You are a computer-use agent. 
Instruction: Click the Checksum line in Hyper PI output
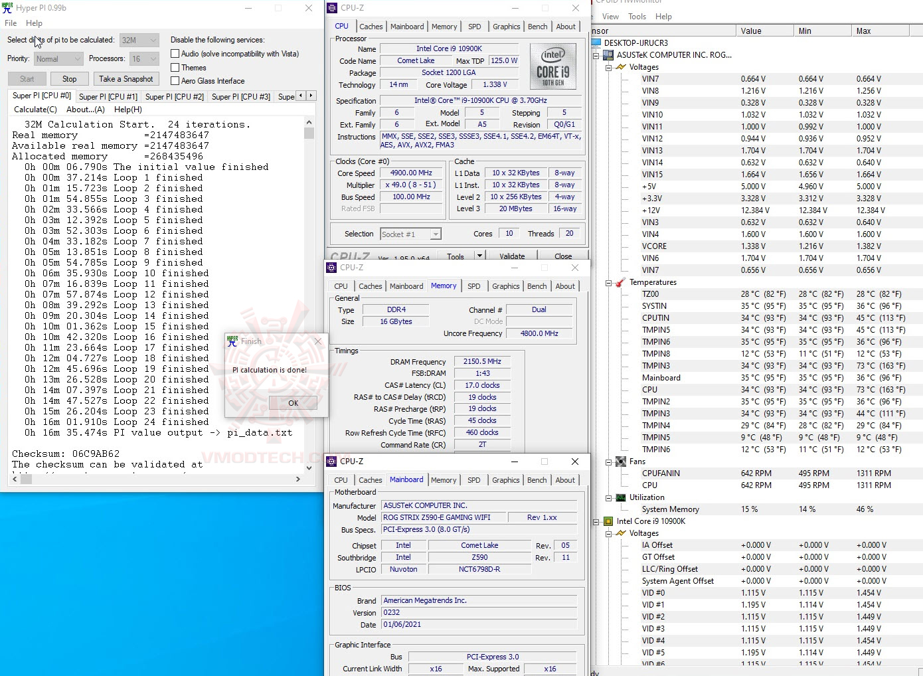(66, 454)
